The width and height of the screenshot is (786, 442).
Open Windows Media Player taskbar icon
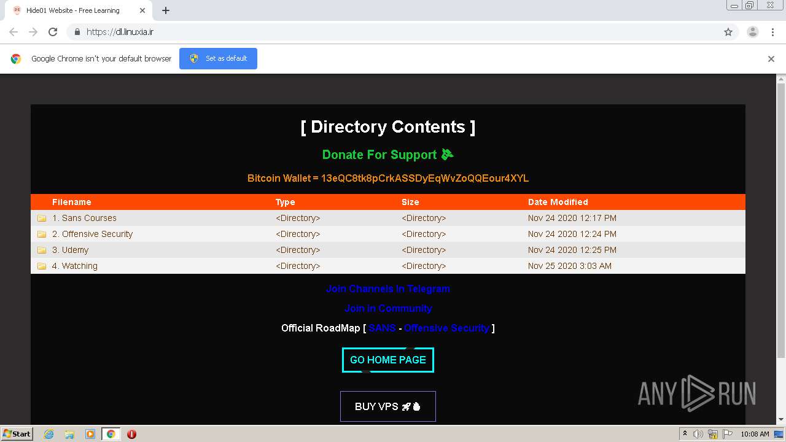(x=90, y=434)
